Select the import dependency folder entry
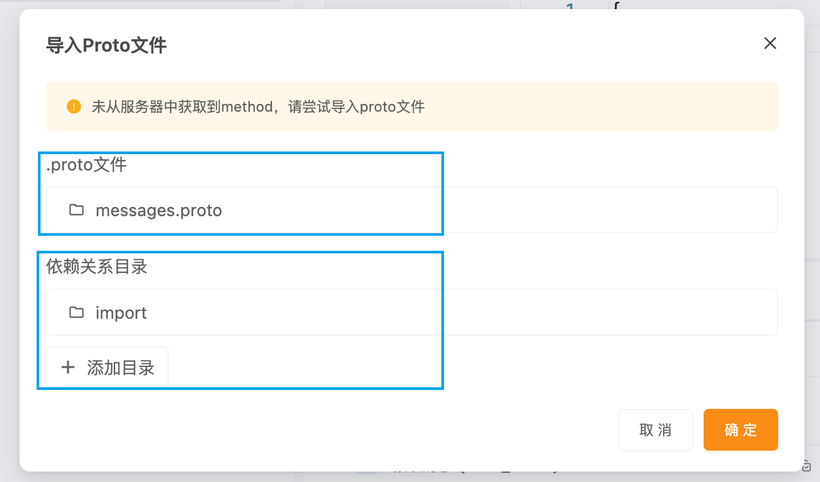 pyautogui.click(x=121, y=312)
